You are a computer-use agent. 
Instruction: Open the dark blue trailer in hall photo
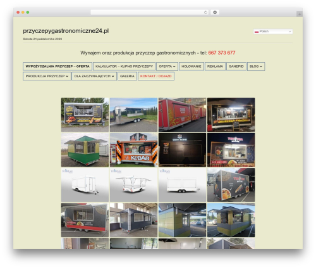[x=133, y=220]
